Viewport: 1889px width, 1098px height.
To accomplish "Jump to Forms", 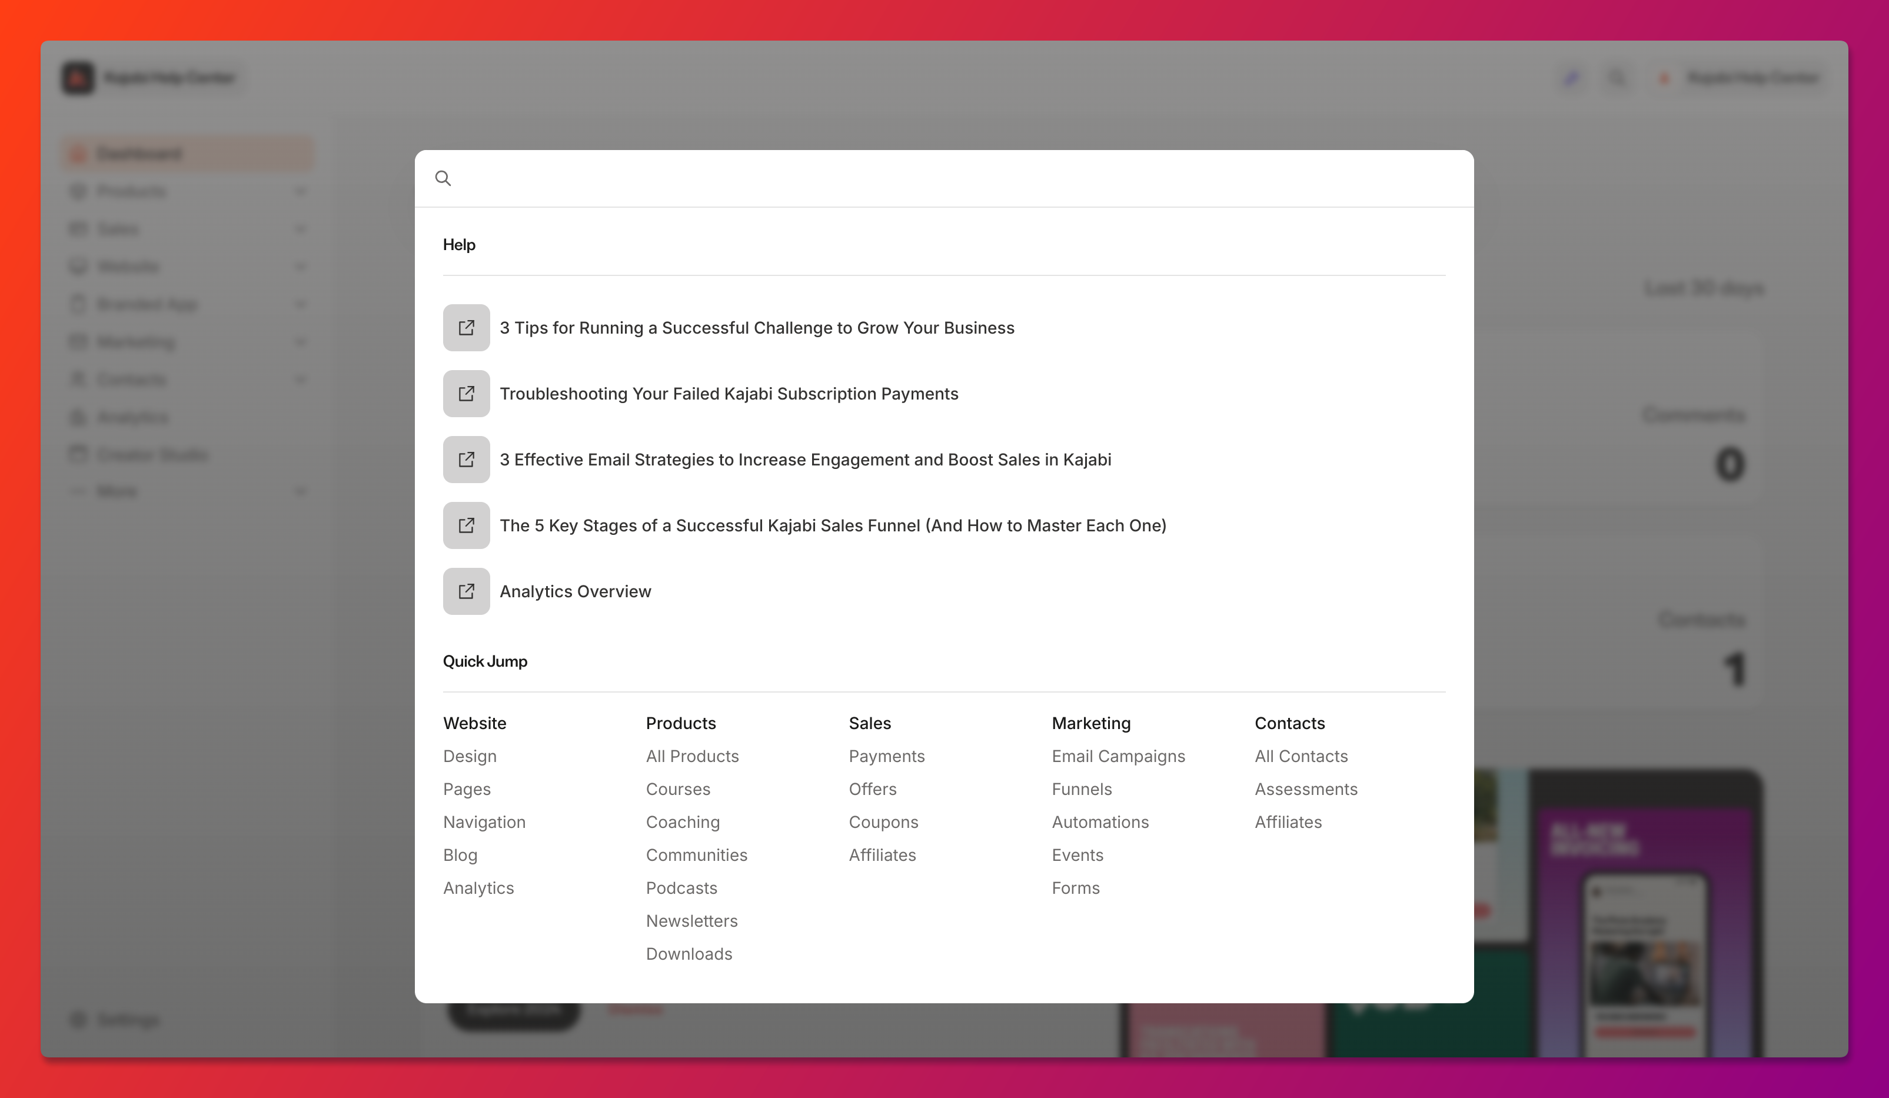I will (1076, 888).
